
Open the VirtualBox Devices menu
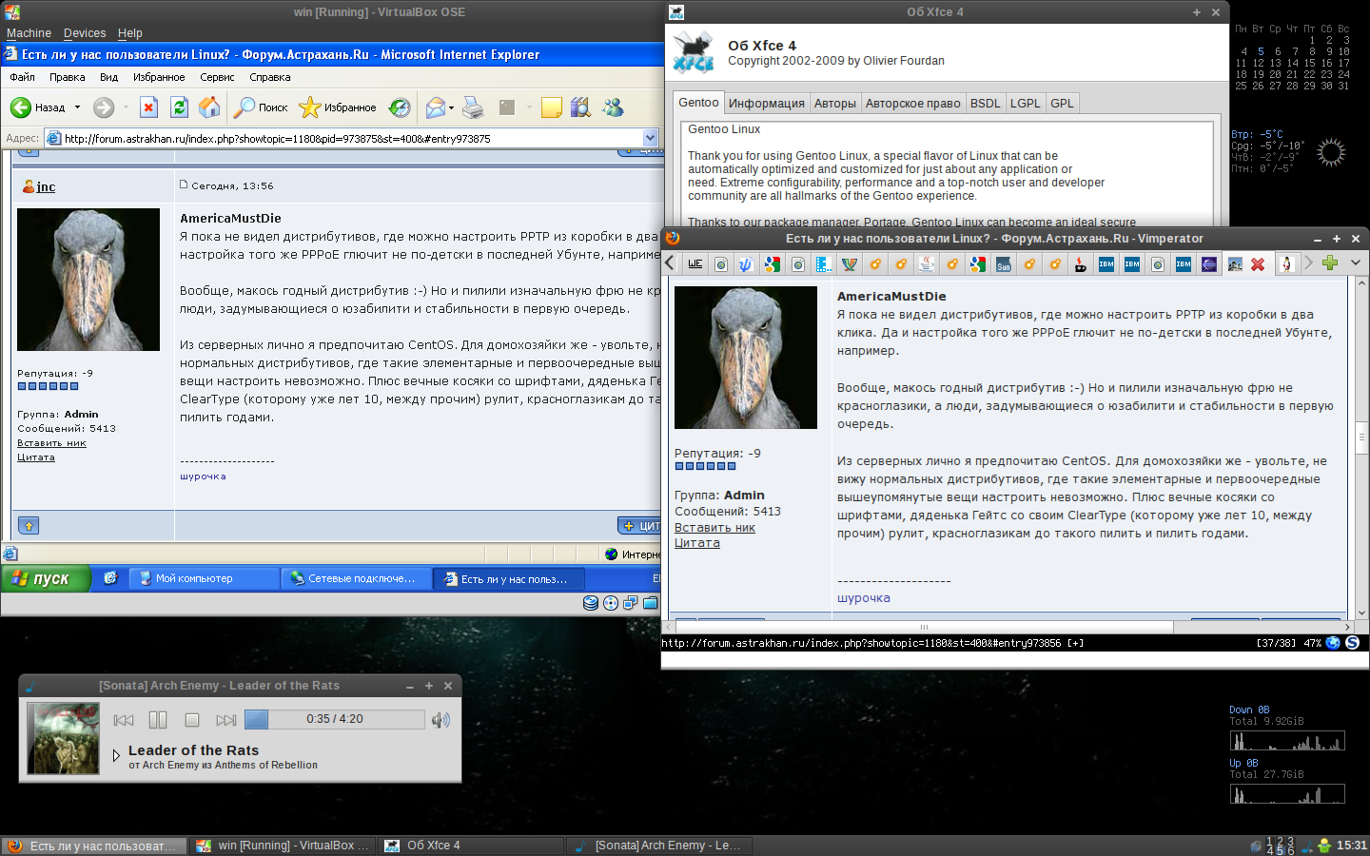click(85, 32)
